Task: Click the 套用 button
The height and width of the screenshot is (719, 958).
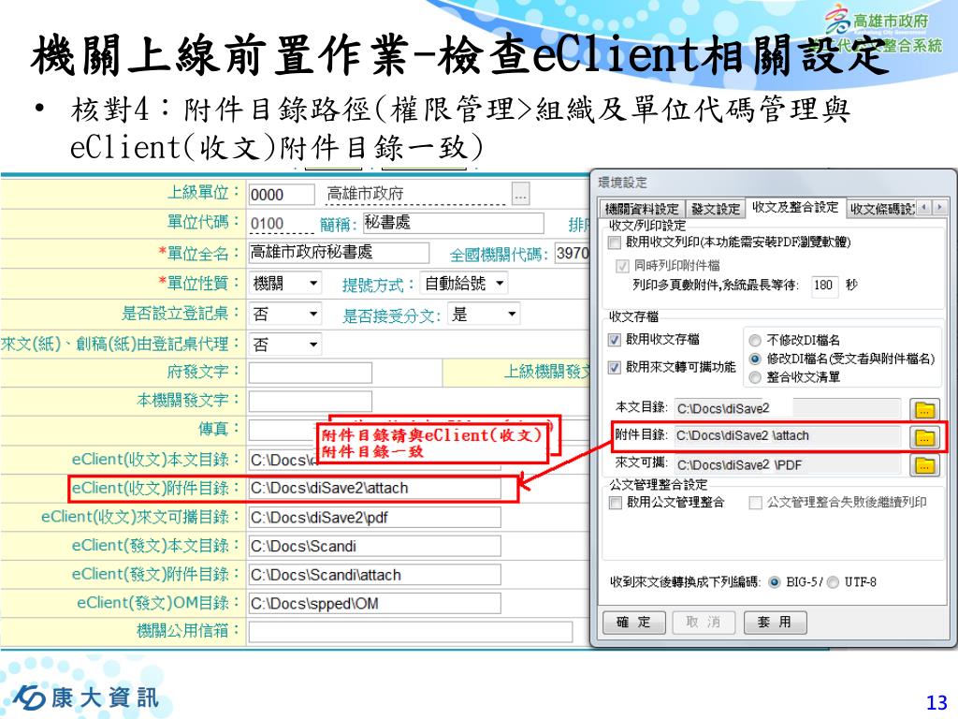Action: pos(775,623)
